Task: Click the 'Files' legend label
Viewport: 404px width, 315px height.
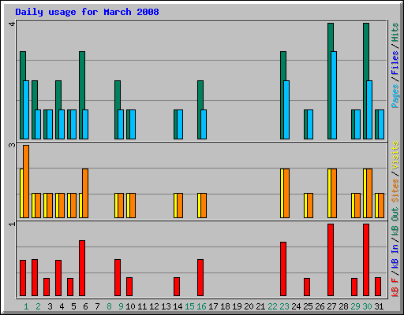Action: pos(395,63)
